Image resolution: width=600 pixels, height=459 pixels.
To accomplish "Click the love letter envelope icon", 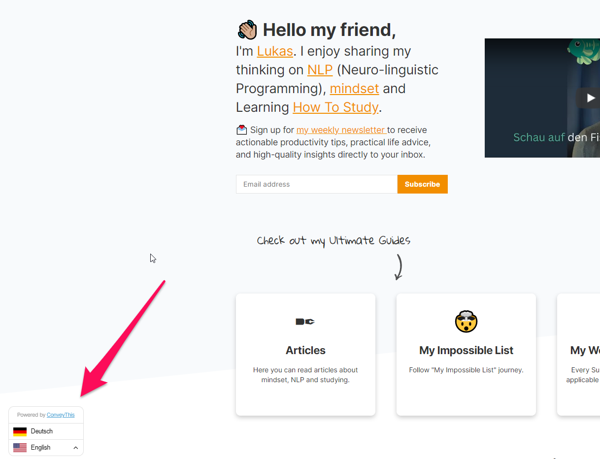I will 241,130.
